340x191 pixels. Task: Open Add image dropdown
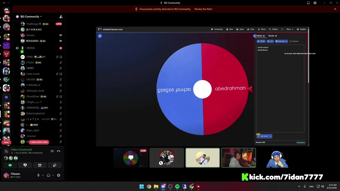point(281,41)
